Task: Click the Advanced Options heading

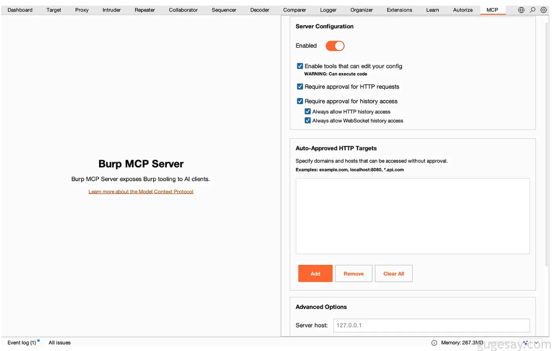Action: (x=321, y=307)
